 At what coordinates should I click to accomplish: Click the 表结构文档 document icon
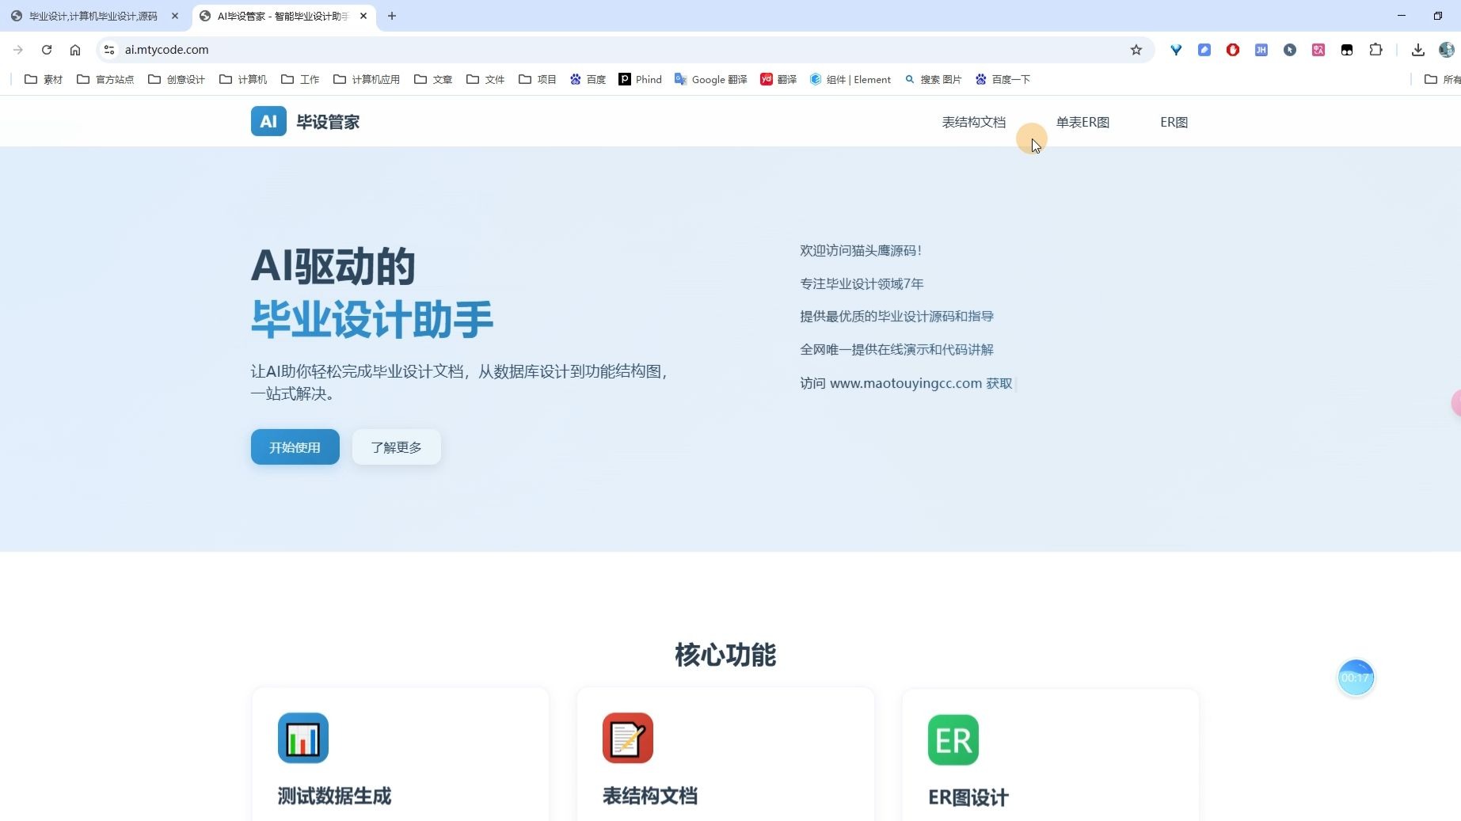[627, 737]
